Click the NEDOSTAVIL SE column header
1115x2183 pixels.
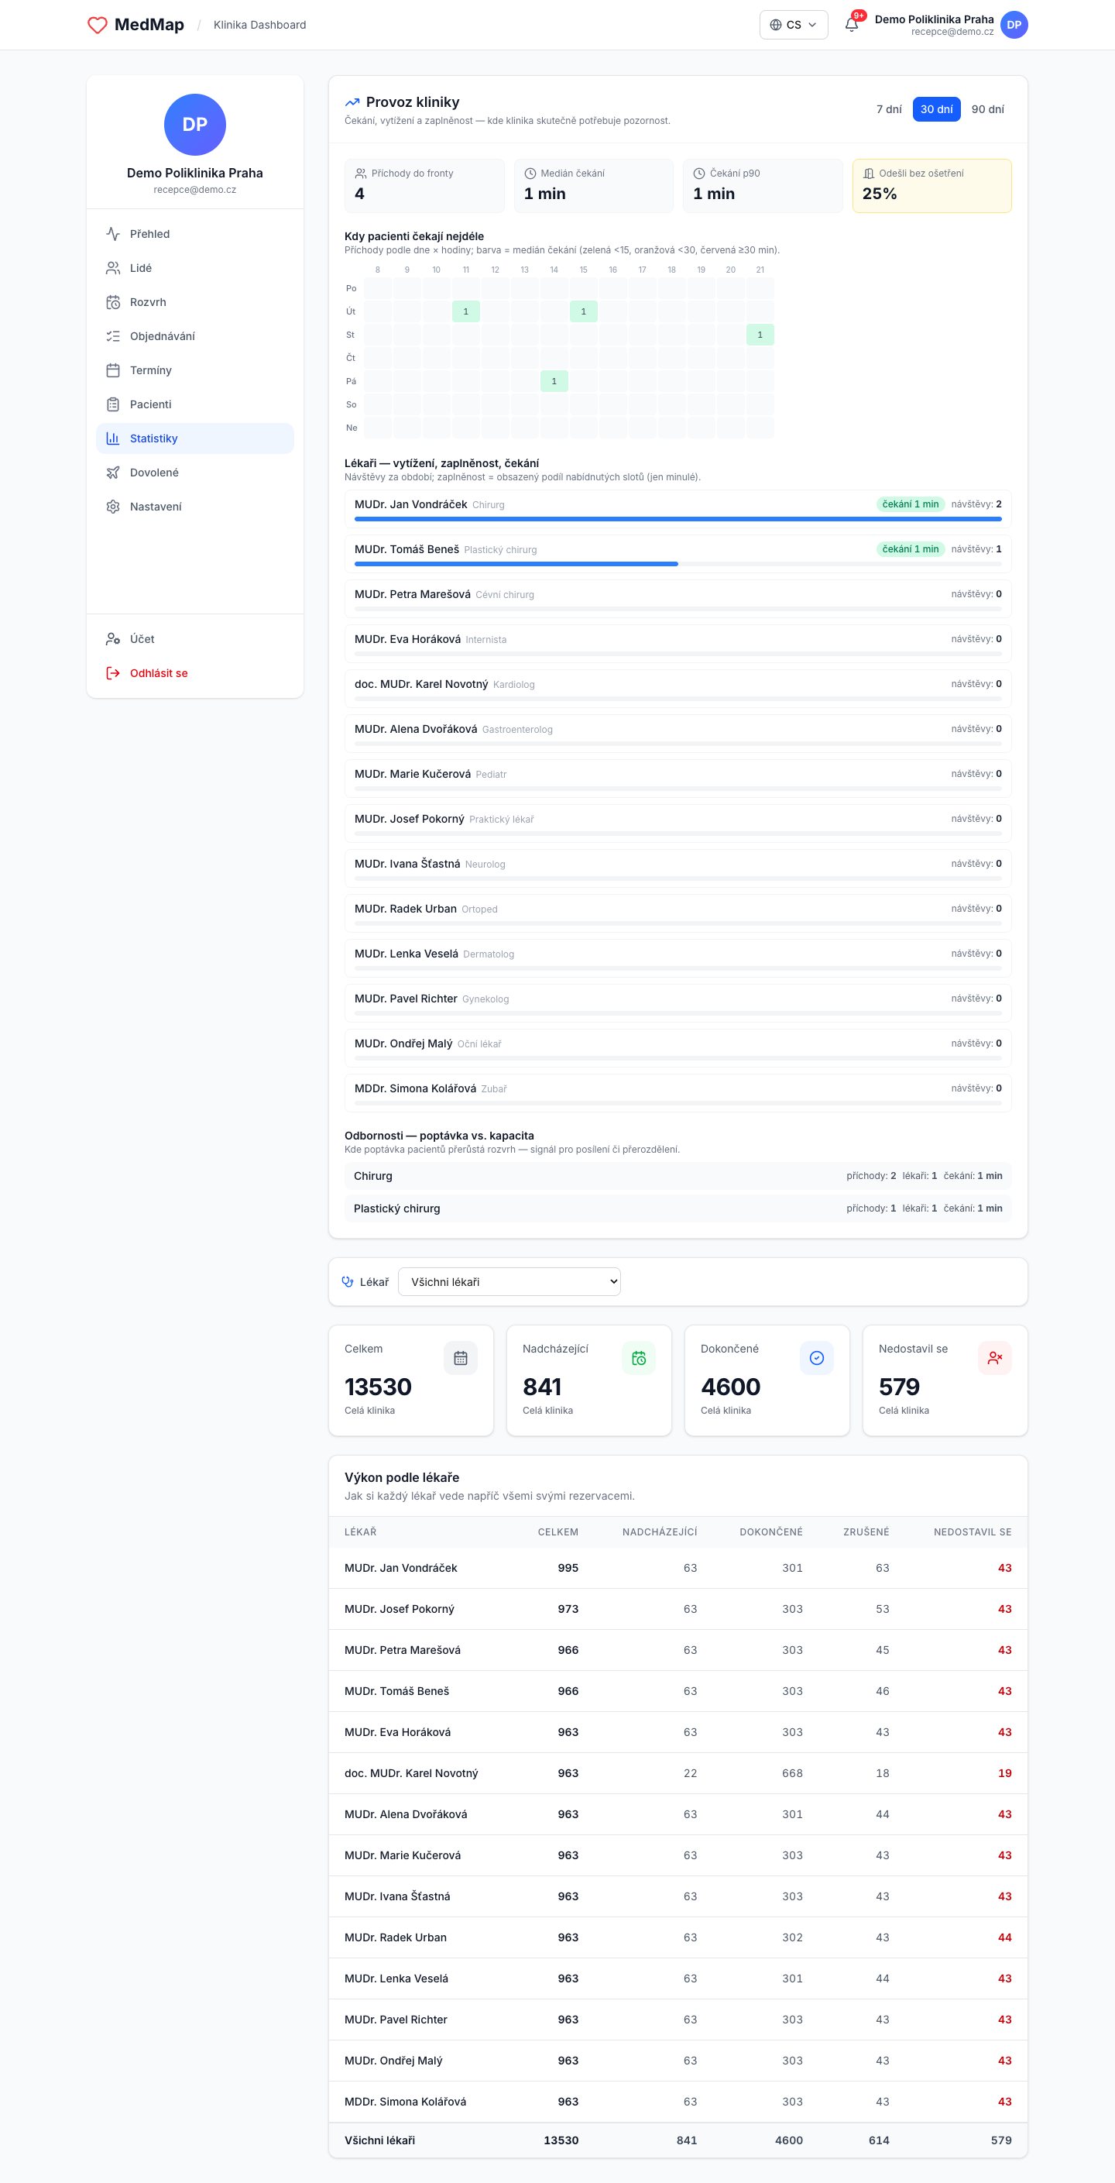972,1532
